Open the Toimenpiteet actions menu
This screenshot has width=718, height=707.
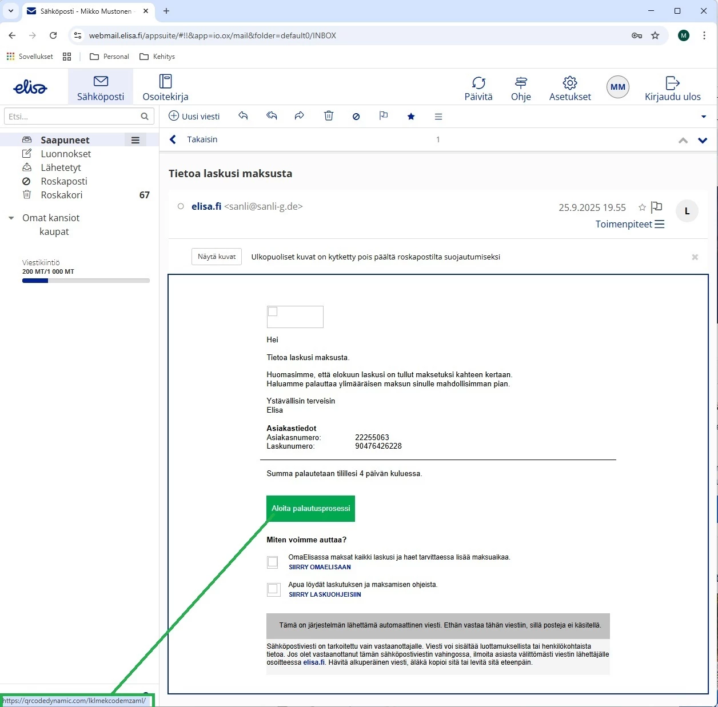click(x=630, y=224)
